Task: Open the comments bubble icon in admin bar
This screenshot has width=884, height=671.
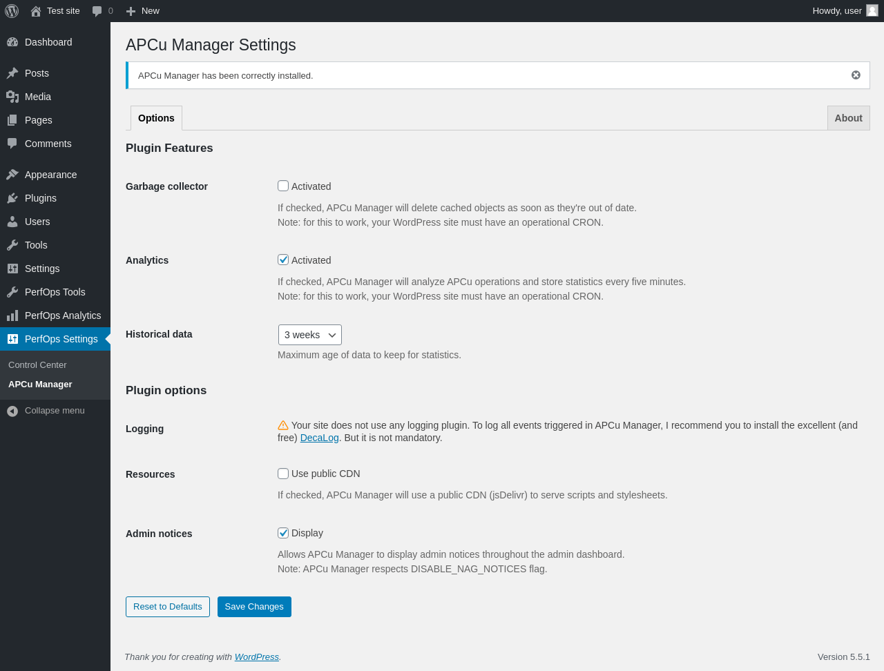Action: click(x=97, y=11)
